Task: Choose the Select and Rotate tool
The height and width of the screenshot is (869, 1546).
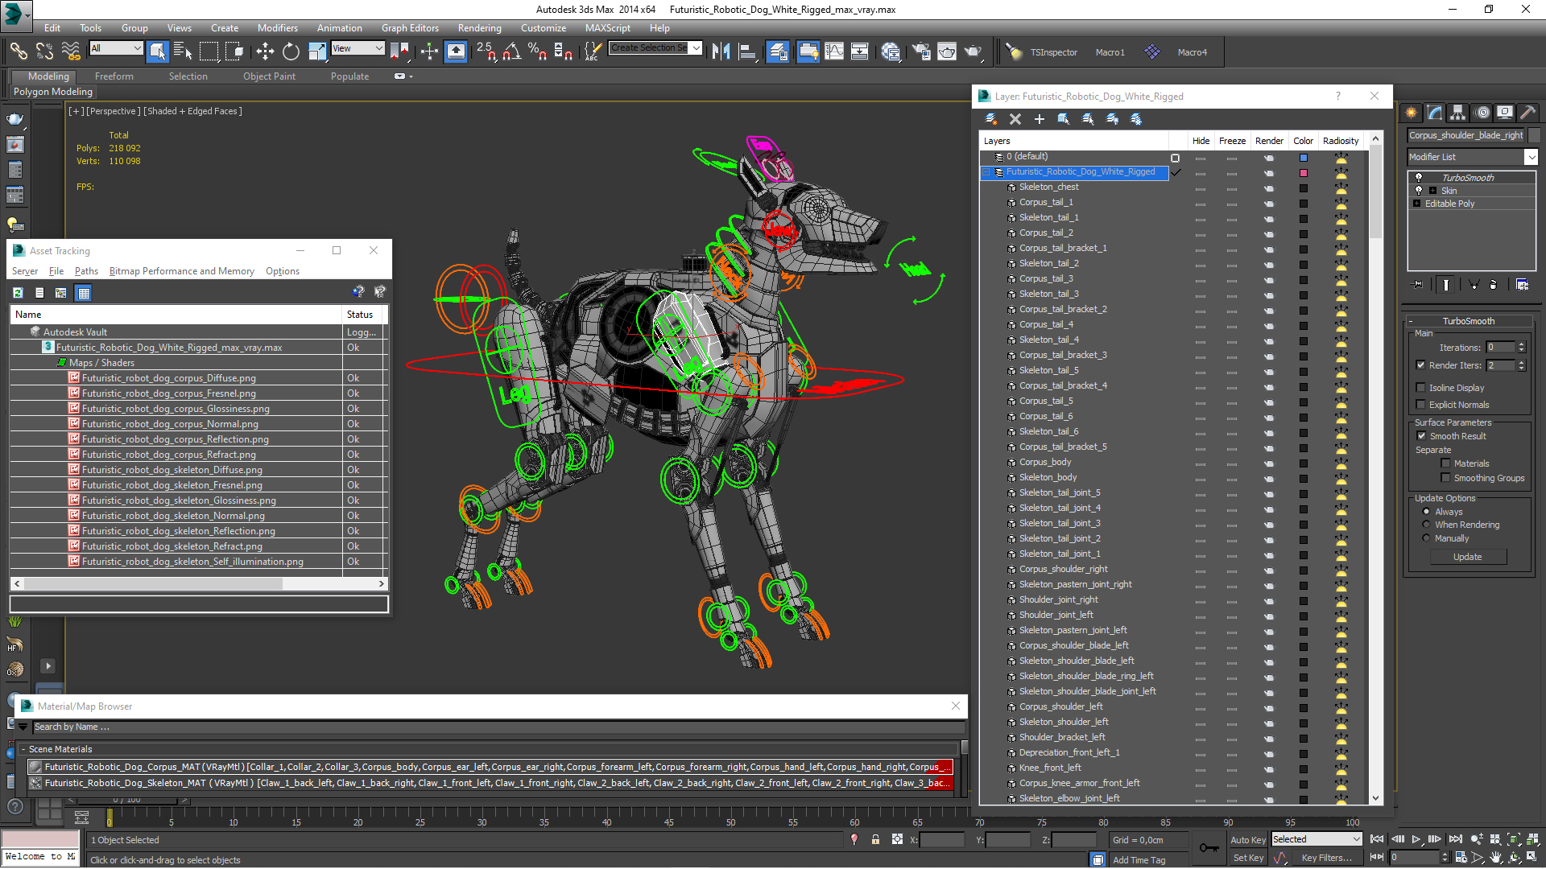Action: click(x=291, y=51)
